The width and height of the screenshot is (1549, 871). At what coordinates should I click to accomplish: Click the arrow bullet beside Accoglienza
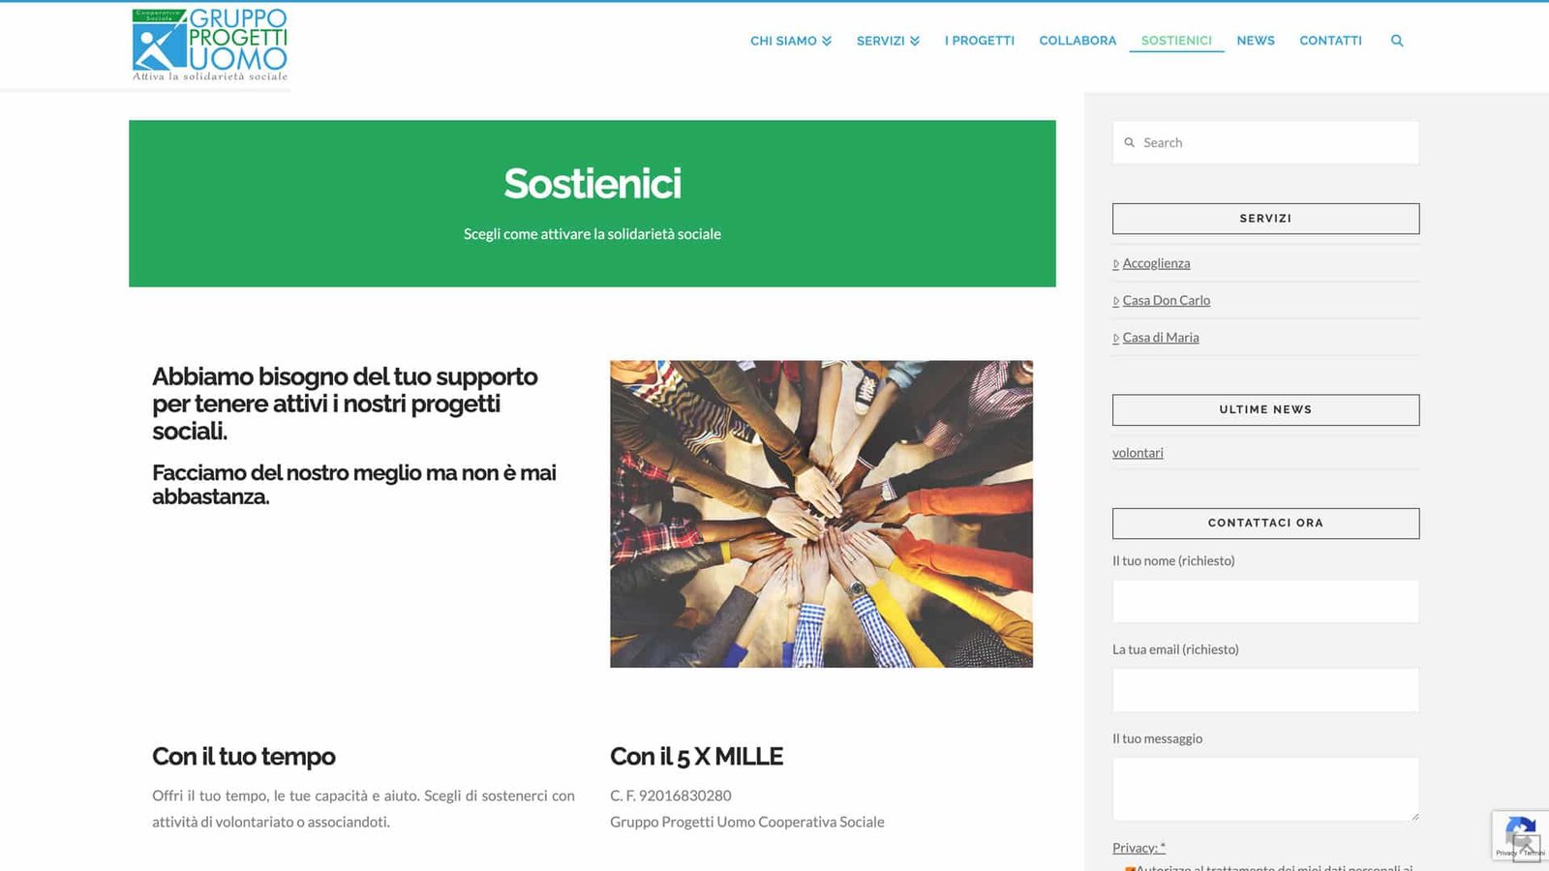pos(1116,264)
